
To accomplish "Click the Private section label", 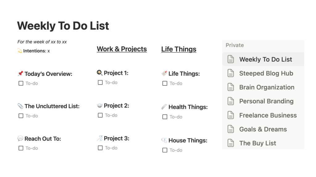I will [x=235, y=45].
